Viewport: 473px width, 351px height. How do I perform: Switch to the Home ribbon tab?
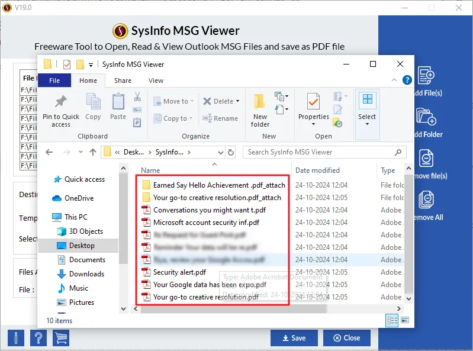click(88, 80)
